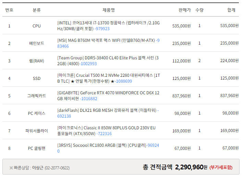Click the PC 케이스 row 합계 98,000원

[x=230, y=113]
